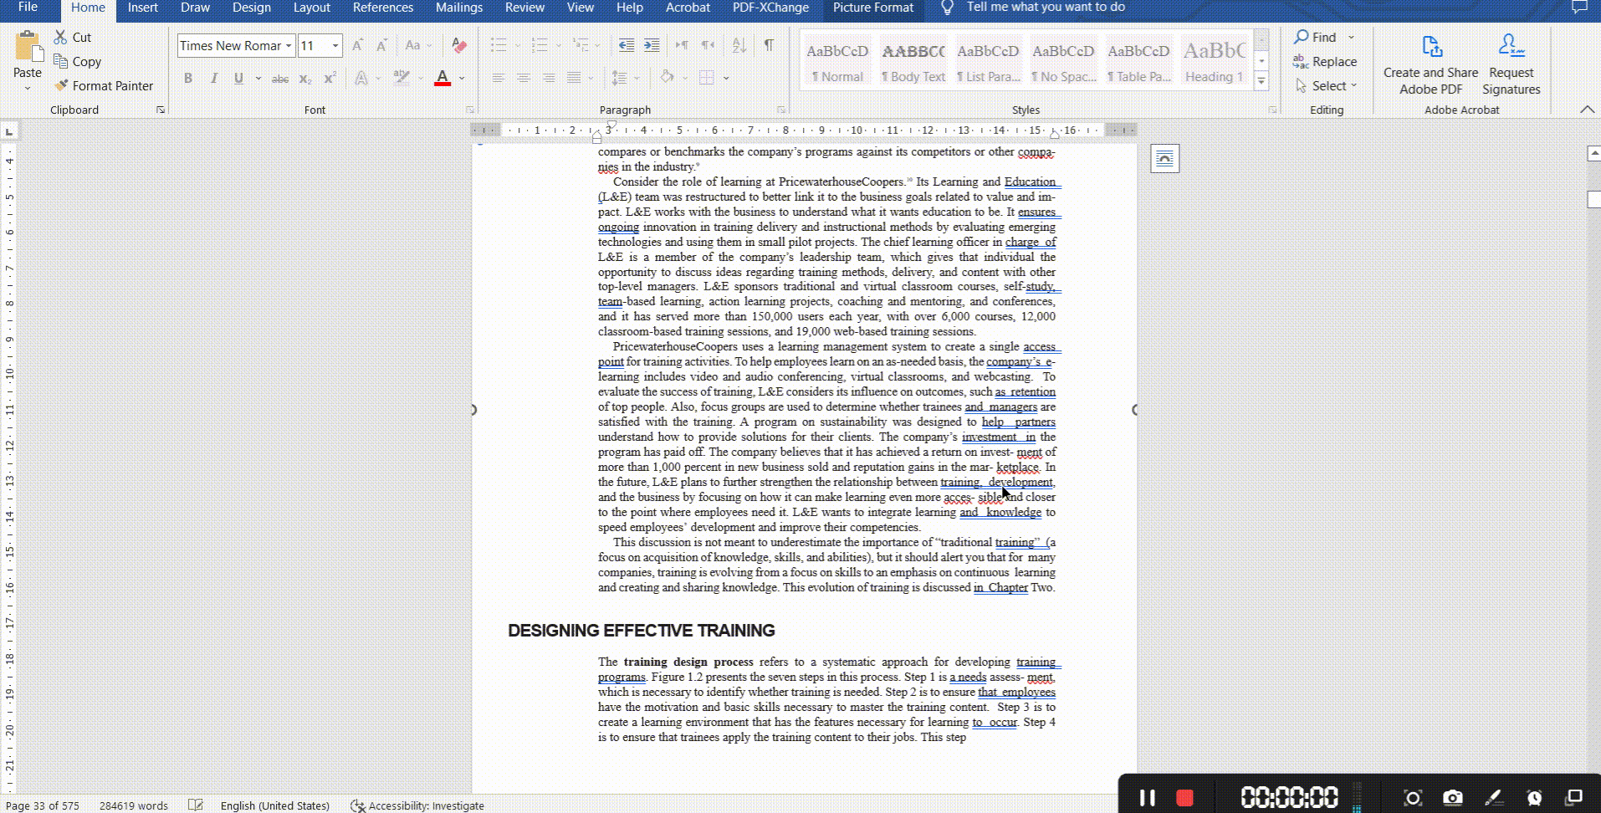This screenshot has width=1601, height=813.
Task: Align text to the right
Action: point(549,79)
